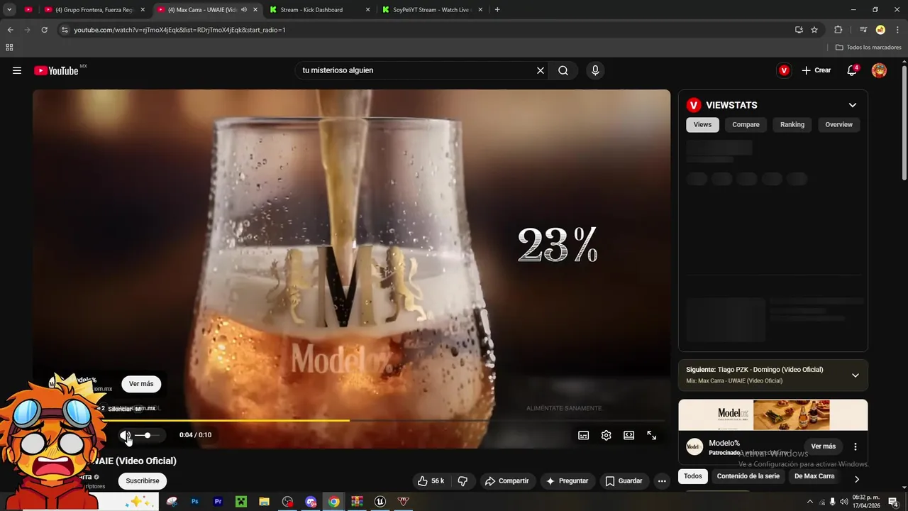Open Chrome tab search dropdown
The image size is (908, 511).
pyautogui.click(x=9, y=9)
